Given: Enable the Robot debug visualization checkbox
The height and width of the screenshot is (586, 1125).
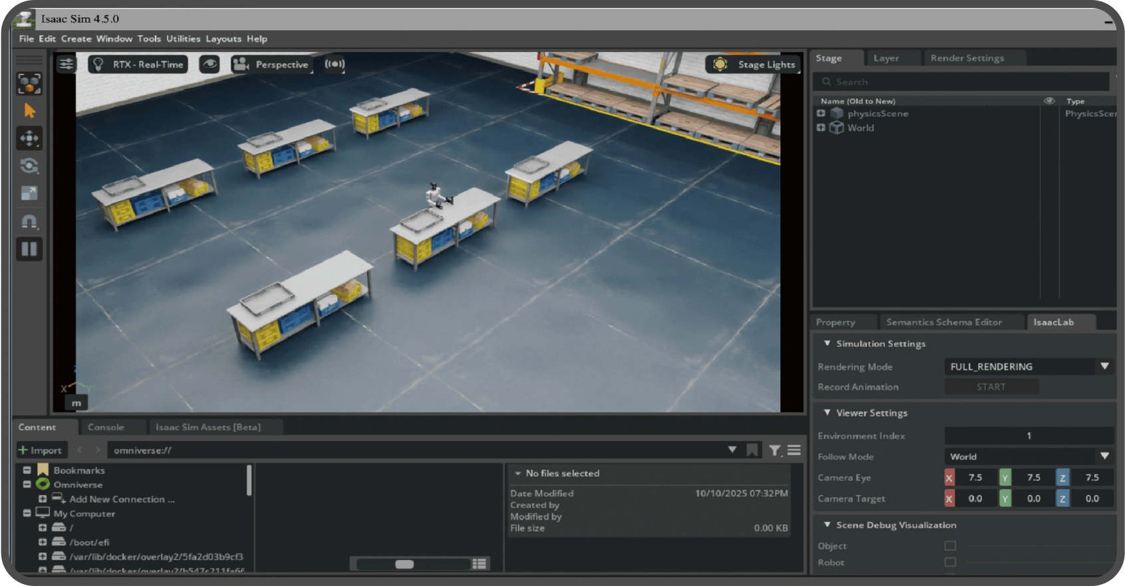Looking at the screenshot, I should point(950,562).
